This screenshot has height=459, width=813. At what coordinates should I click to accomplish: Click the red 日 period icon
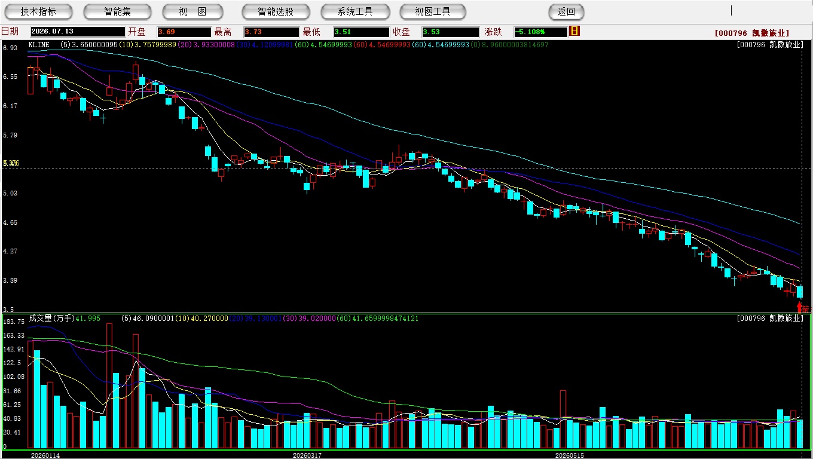tap(574, 31)
